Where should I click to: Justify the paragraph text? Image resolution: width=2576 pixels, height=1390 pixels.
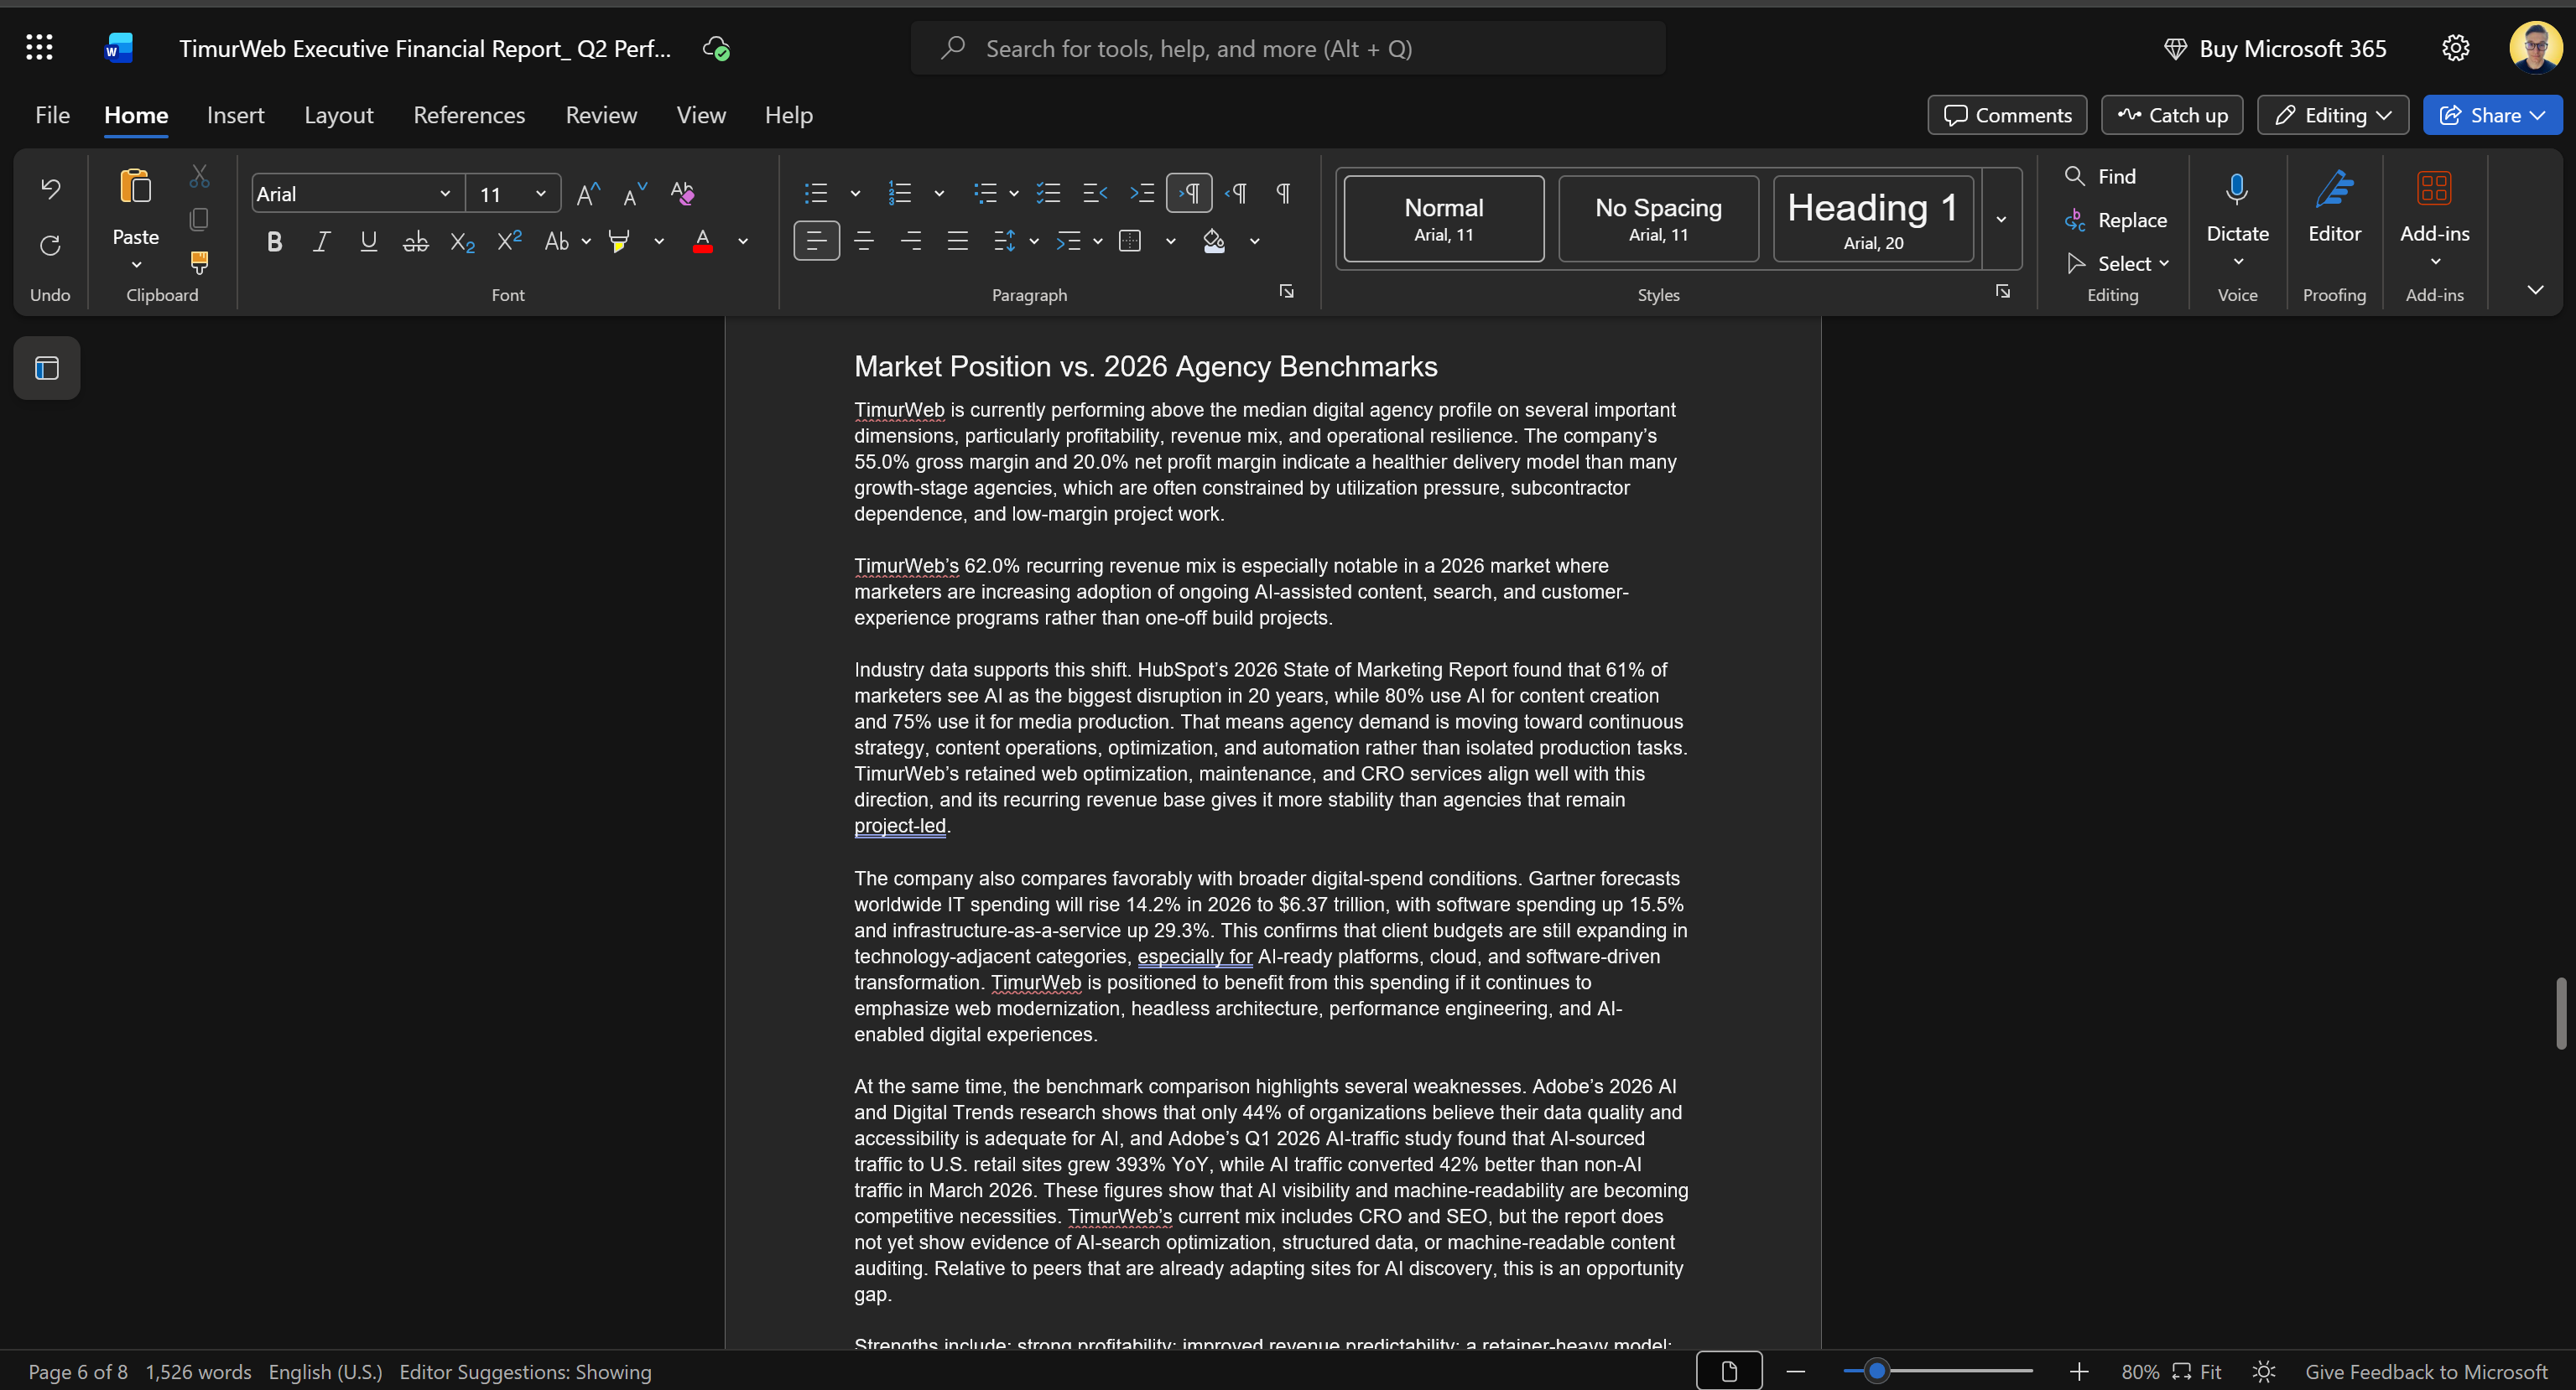coord(958,241)
